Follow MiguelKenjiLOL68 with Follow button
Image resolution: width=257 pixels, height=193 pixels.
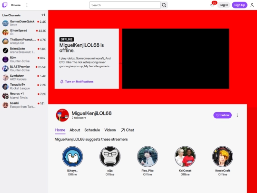point(222,115)
